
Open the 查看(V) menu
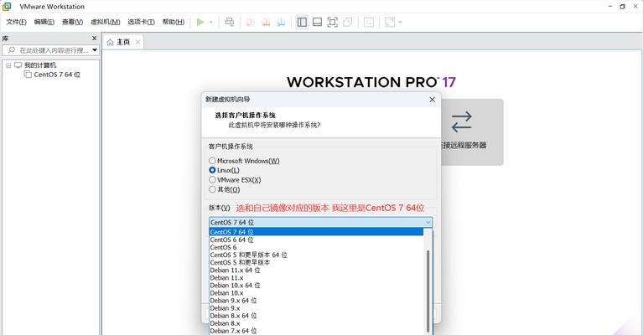(x=72, y=22)
